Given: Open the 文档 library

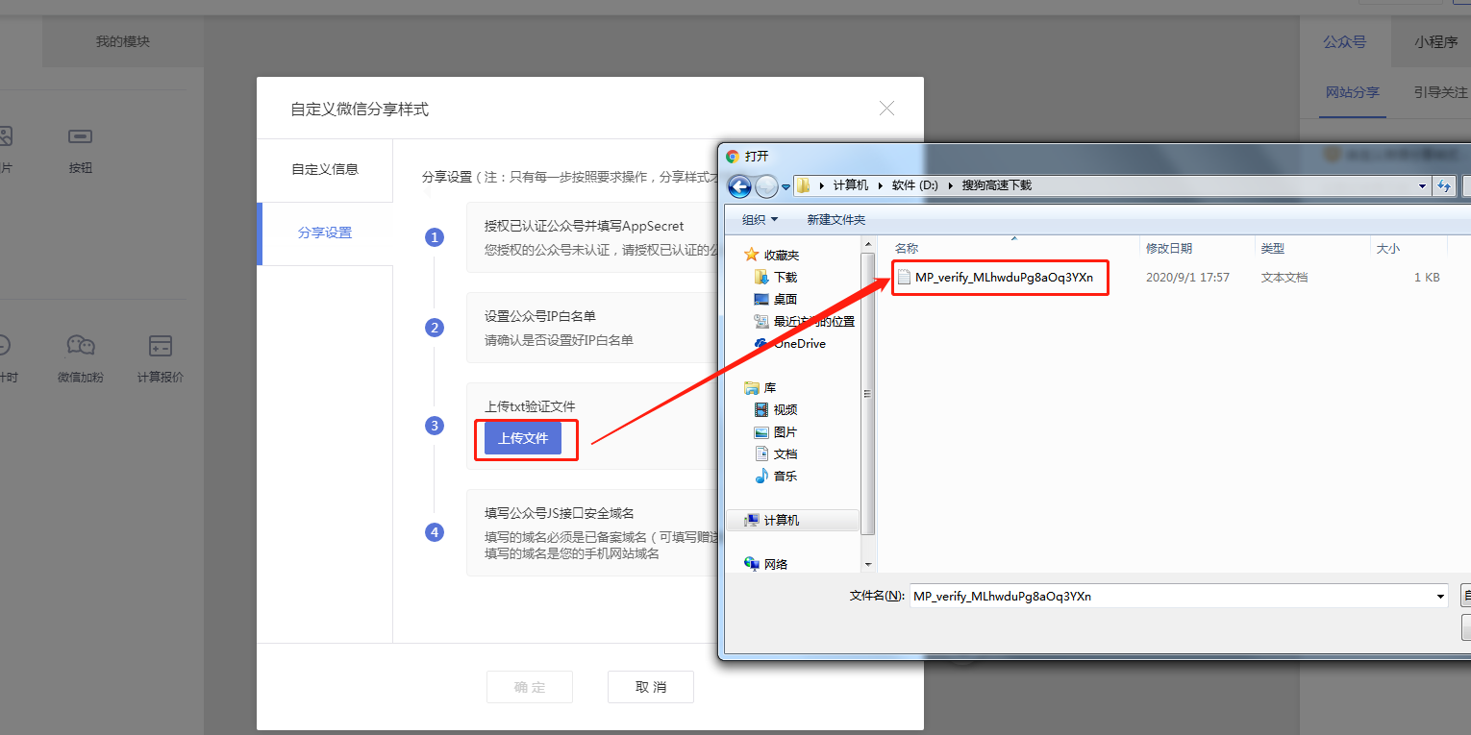Looking at the screenshot, I should [785, 454].
